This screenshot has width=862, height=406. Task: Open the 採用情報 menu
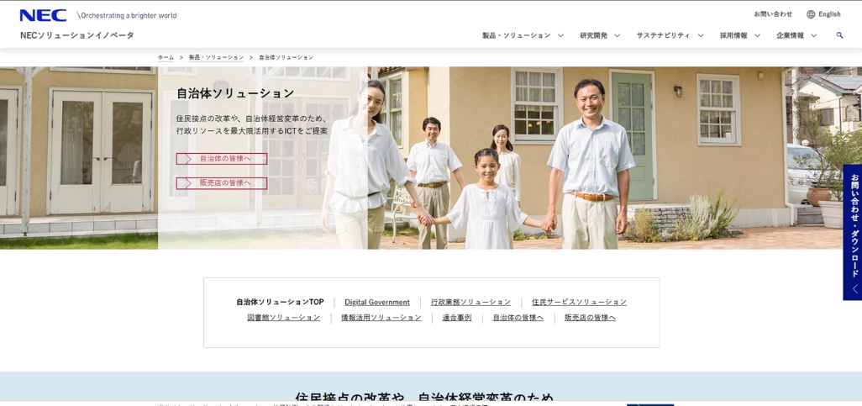pos(733,35)
